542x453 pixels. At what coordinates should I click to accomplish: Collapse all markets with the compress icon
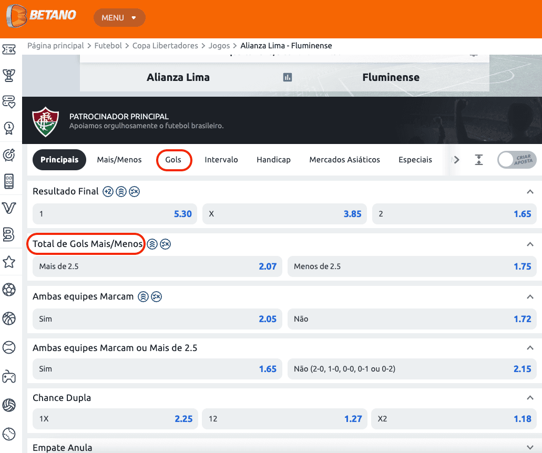(x=479, y=160)
